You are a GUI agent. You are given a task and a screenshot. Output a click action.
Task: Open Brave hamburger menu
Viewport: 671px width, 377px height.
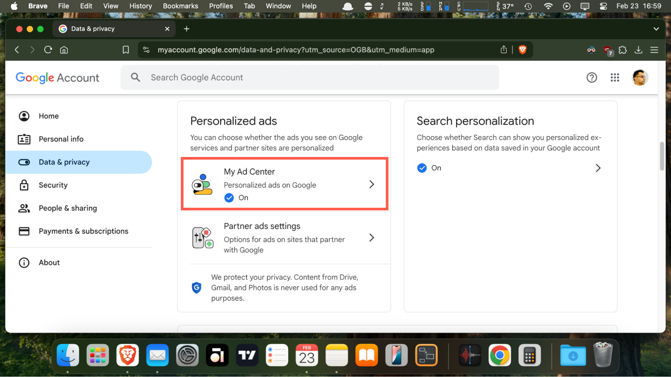tap(654, 50)
